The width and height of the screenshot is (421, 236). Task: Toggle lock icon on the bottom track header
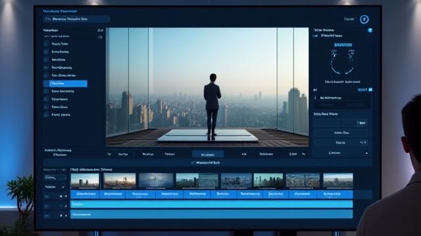point(61,216)
